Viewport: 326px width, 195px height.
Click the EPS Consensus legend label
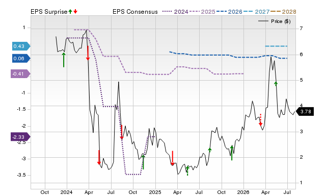pyautogui.click(x=135, y=12)
